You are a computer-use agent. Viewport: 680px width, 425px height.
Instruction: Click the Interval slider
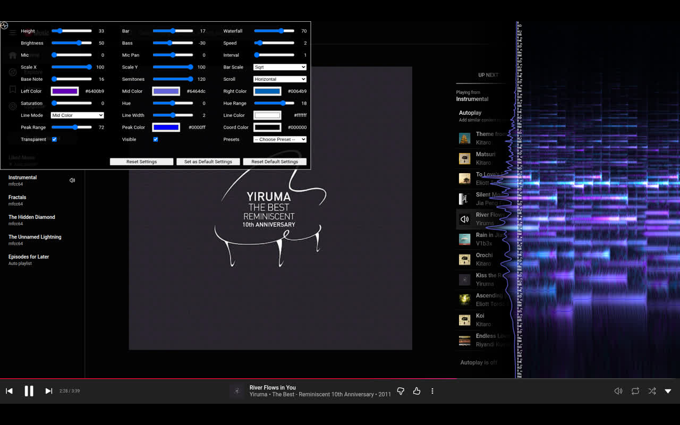tap(274, 55)
